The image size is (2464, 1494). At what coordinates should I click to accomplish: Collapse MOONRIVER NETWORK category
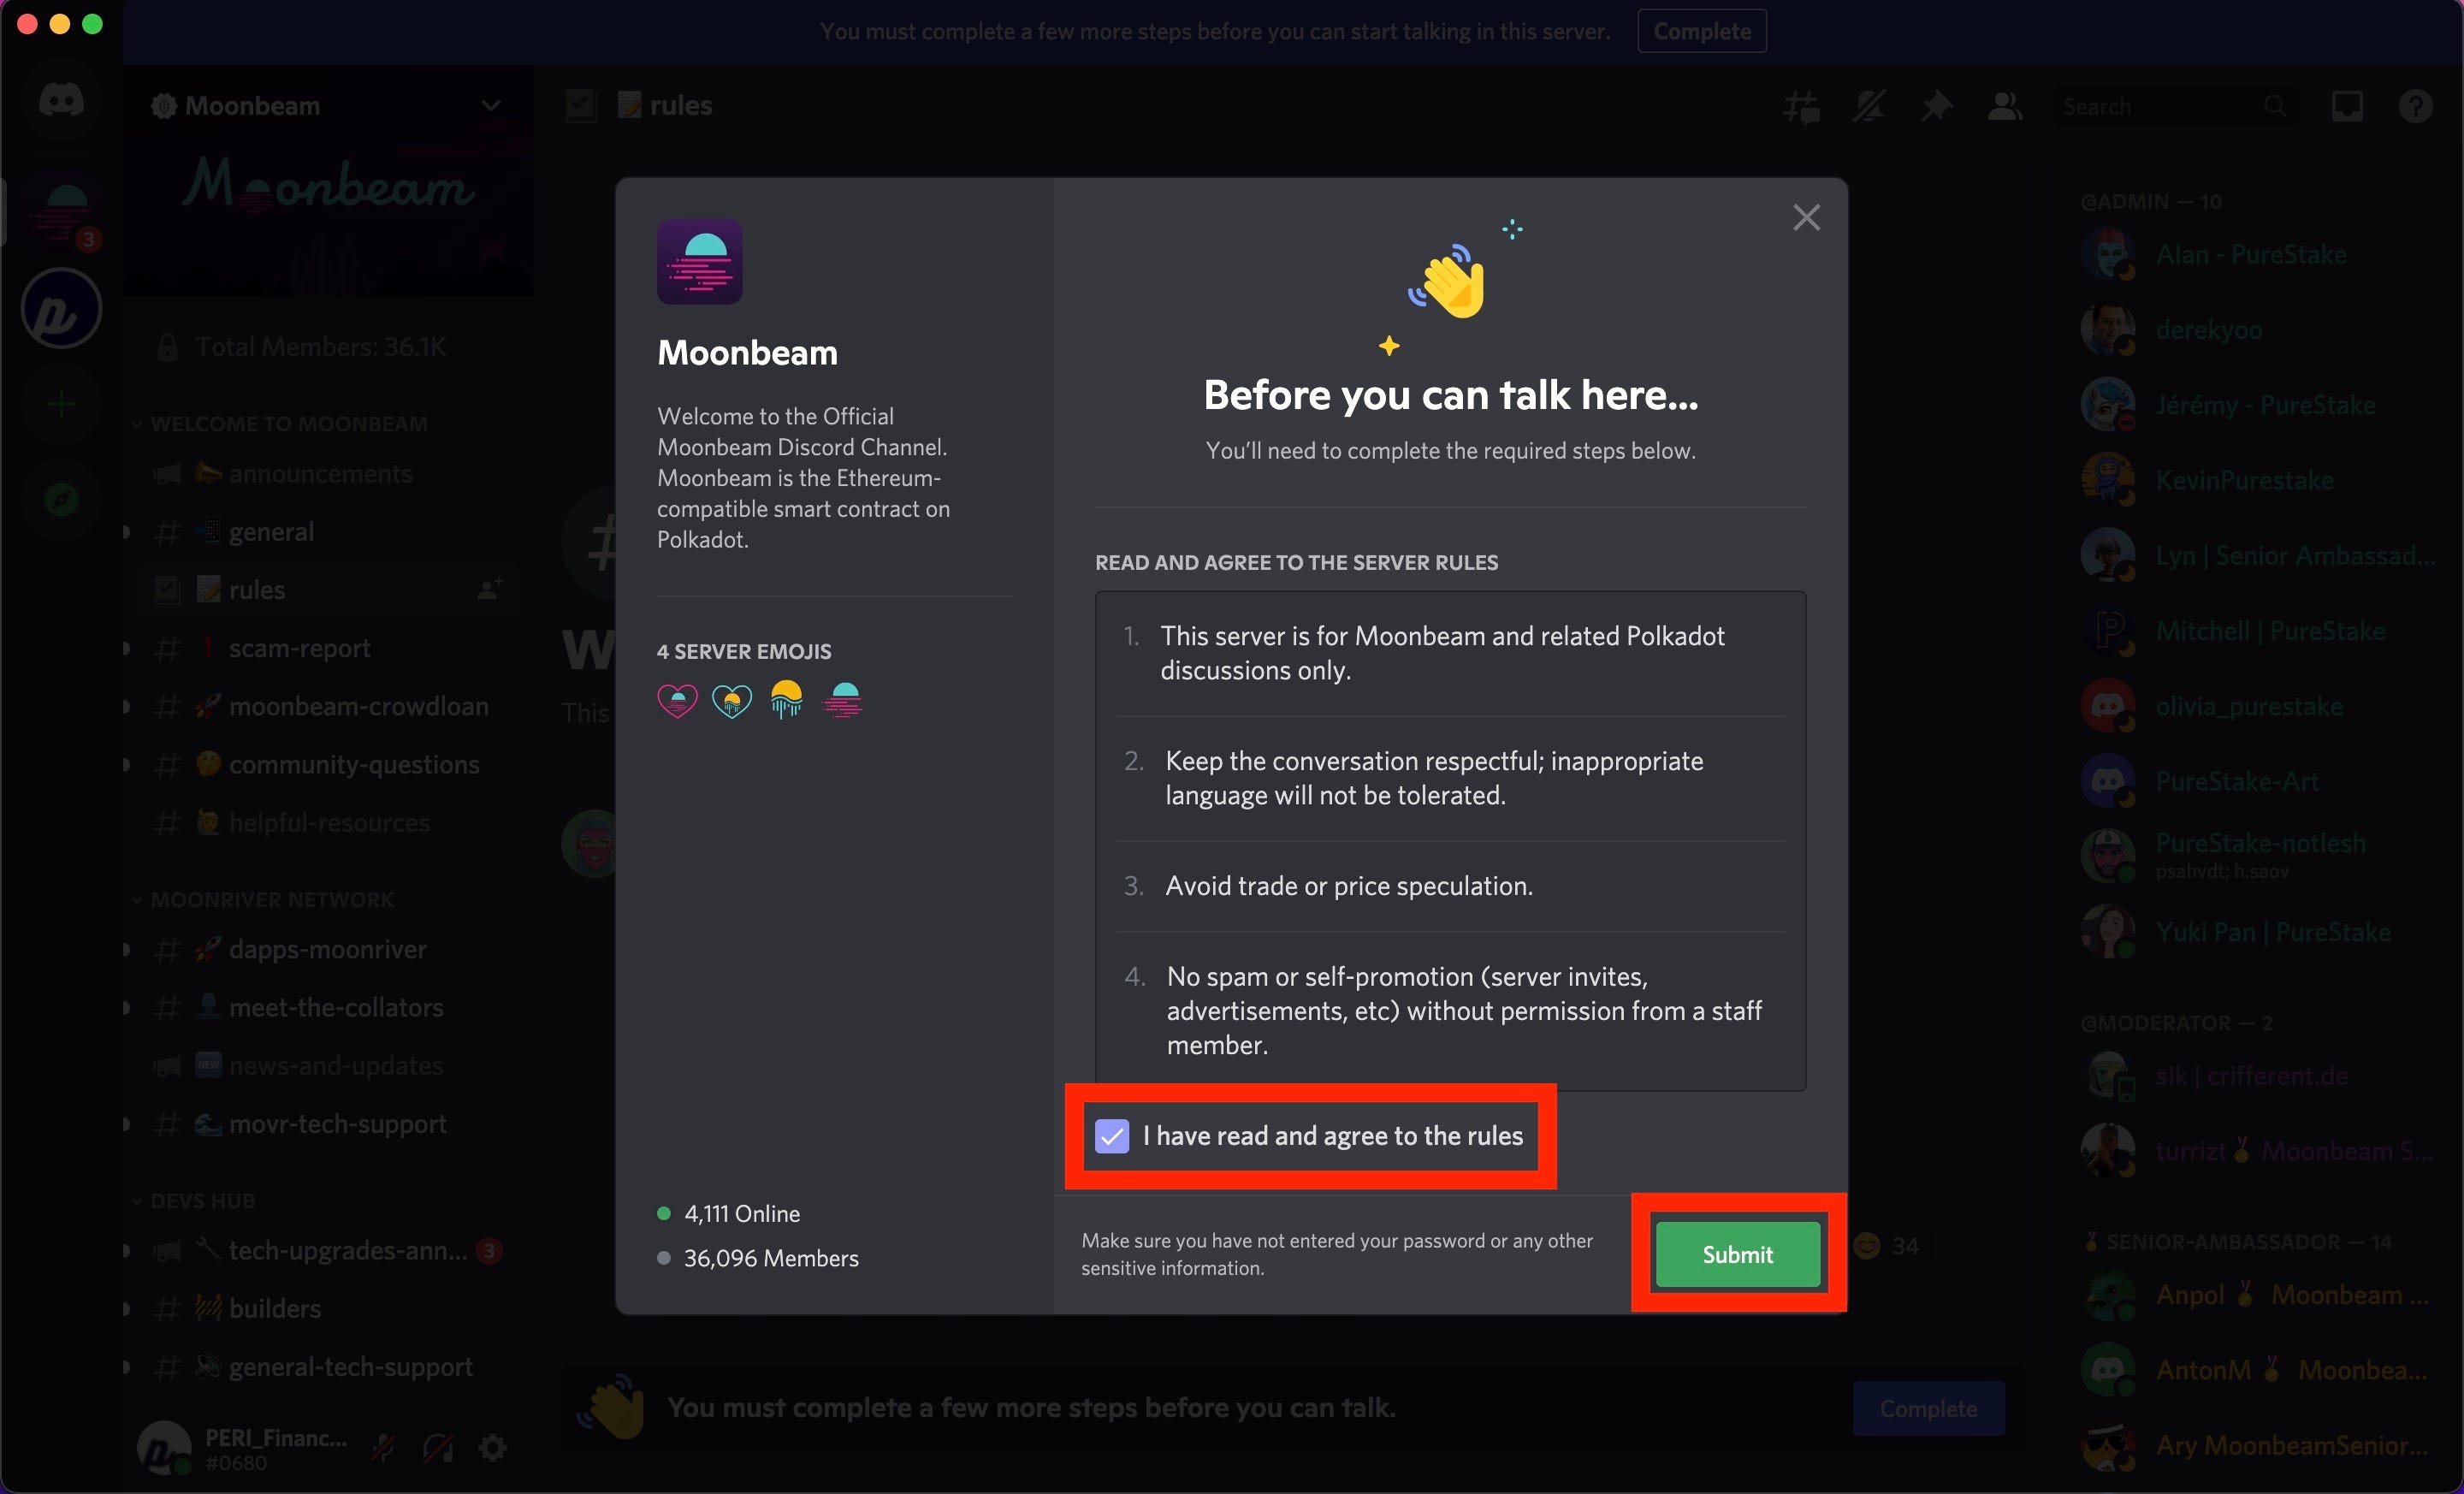(x=264, y=899)
